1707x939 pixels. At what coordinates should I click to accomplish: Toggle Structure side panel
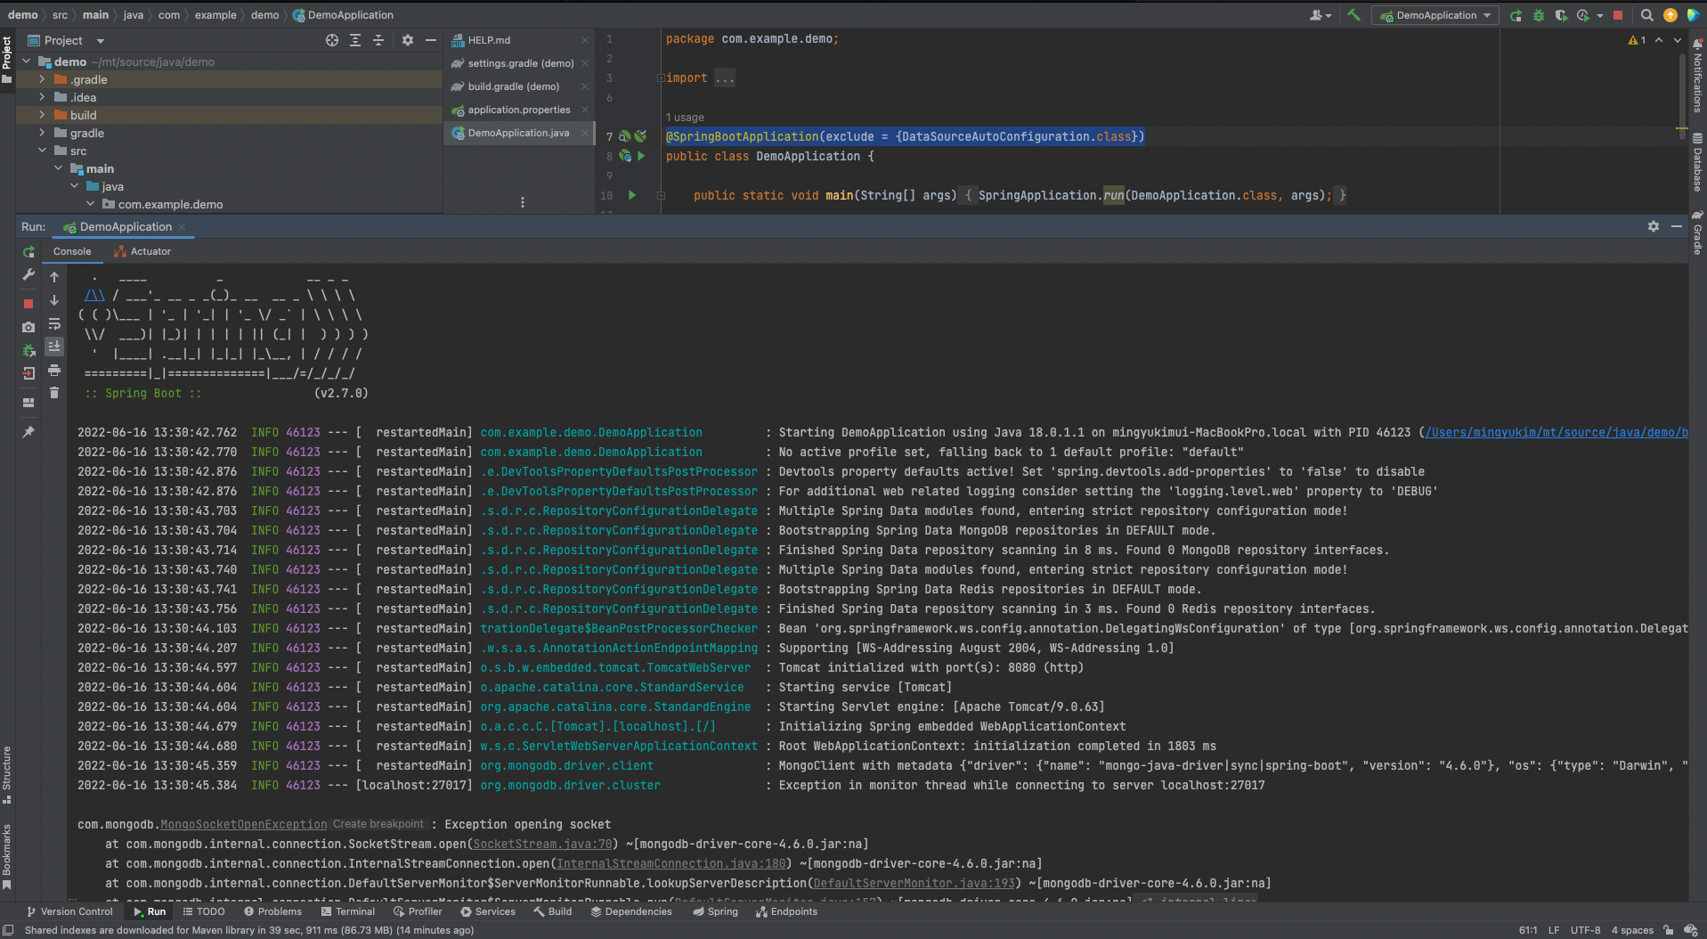point(7,774)
